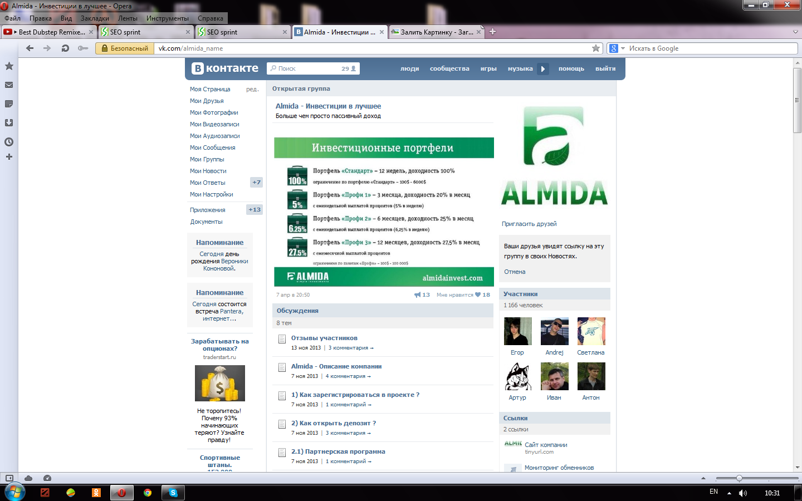Open the notes panel in Opera sidebar
The width and height of the screenshot is (802, 501).
click(9, 104)
